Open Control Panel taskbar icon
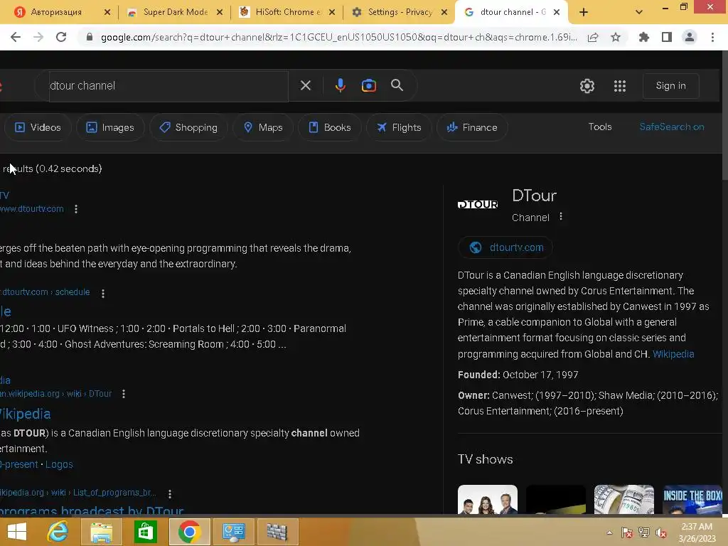The image size is (728, 546). tap(233, 531)
